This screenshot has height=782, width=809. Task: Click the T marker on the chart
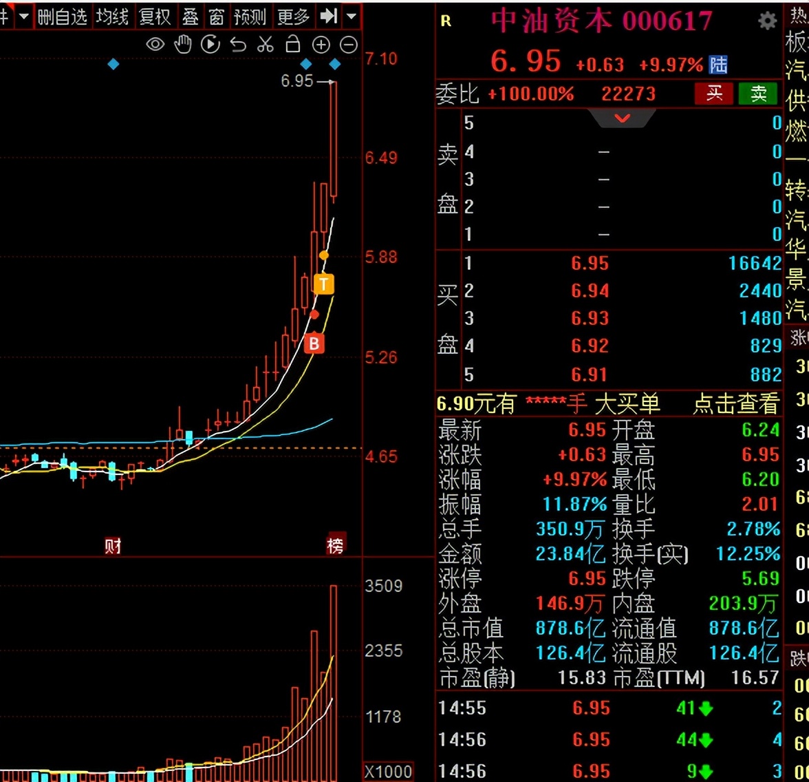(x=323, y=284)
